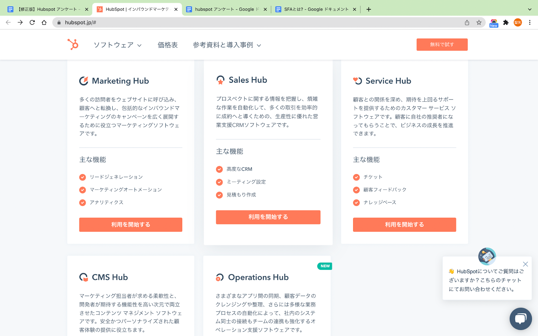Click the CMS Hub icon
Image resolution: width=538 pixels, height=336 pixels.
tap(83, 277)
